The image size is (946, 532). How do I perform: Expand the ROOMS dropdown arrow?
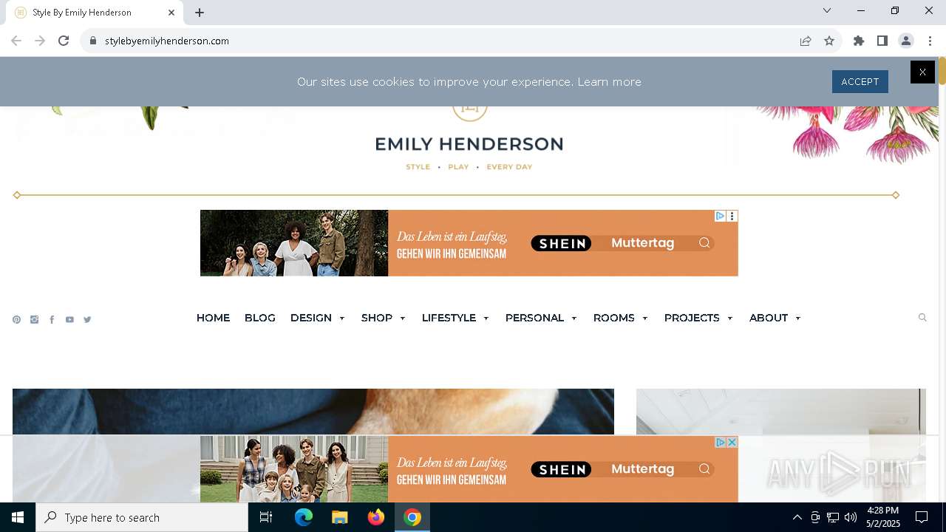point(644,318)
